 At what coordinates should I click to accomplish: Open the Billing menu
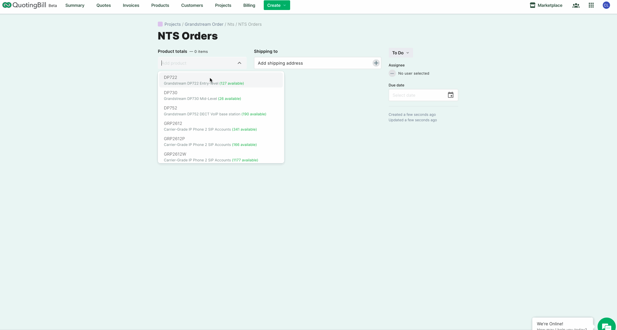249,5
